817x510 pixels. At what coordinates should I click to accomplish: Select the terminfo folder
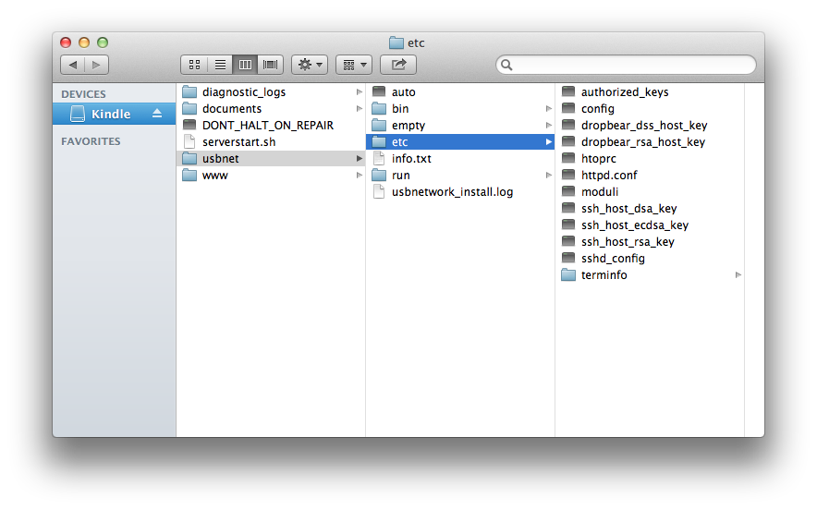pyautogui.click(x=650, y=275)
